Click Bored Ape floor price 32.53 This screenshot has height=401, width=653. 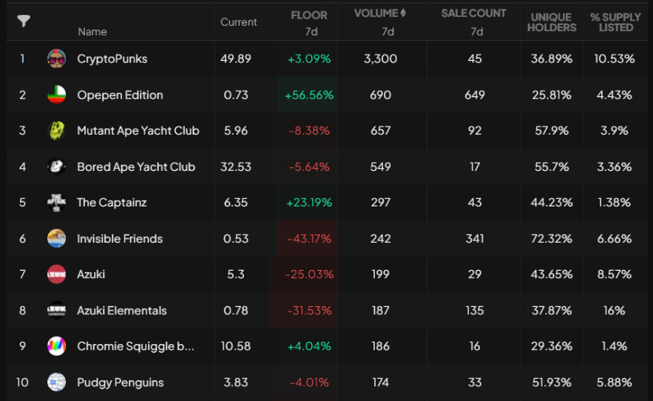click(236, 166)
